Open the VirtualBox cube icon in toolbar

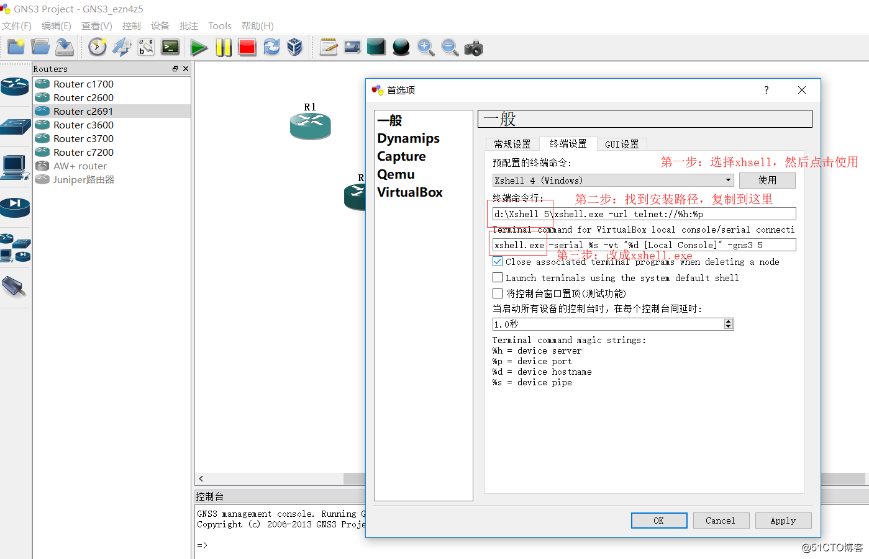295,47
